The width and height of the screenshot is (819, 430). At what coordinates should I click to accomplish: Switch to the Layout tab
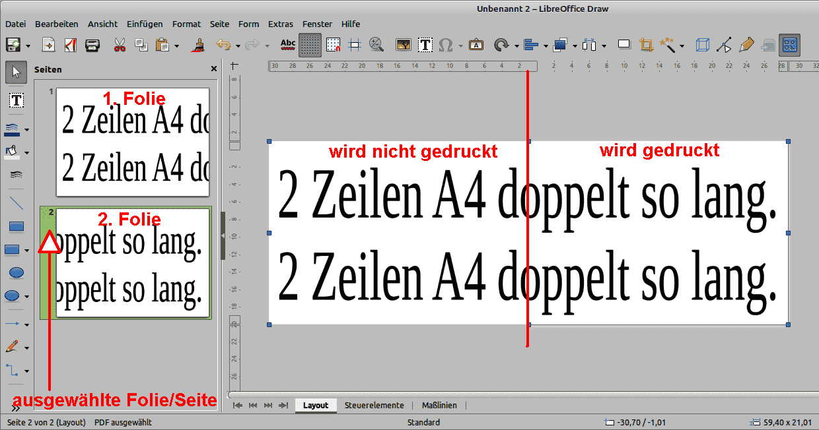tap(316, 405)
